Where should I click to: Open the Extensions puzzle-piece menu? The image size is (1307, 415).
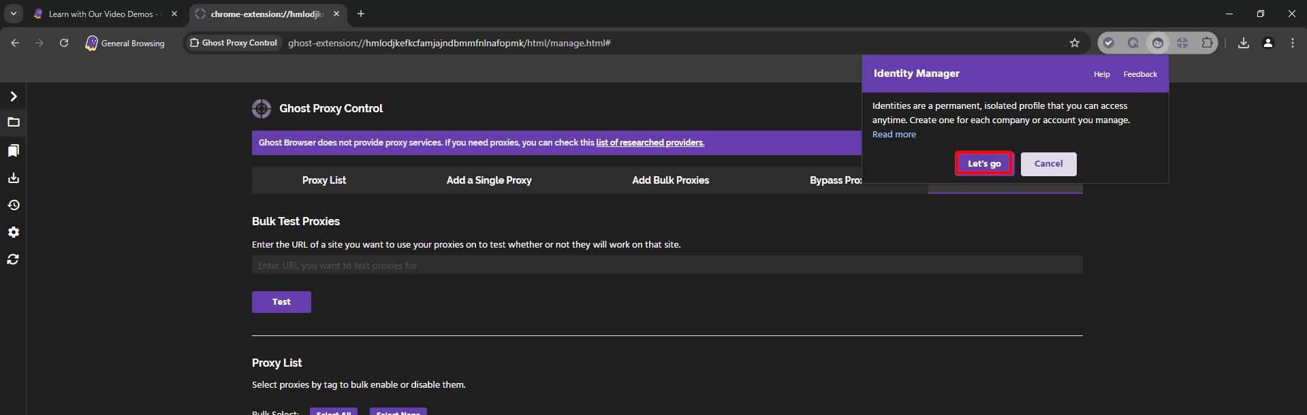tap(1207, 43)
